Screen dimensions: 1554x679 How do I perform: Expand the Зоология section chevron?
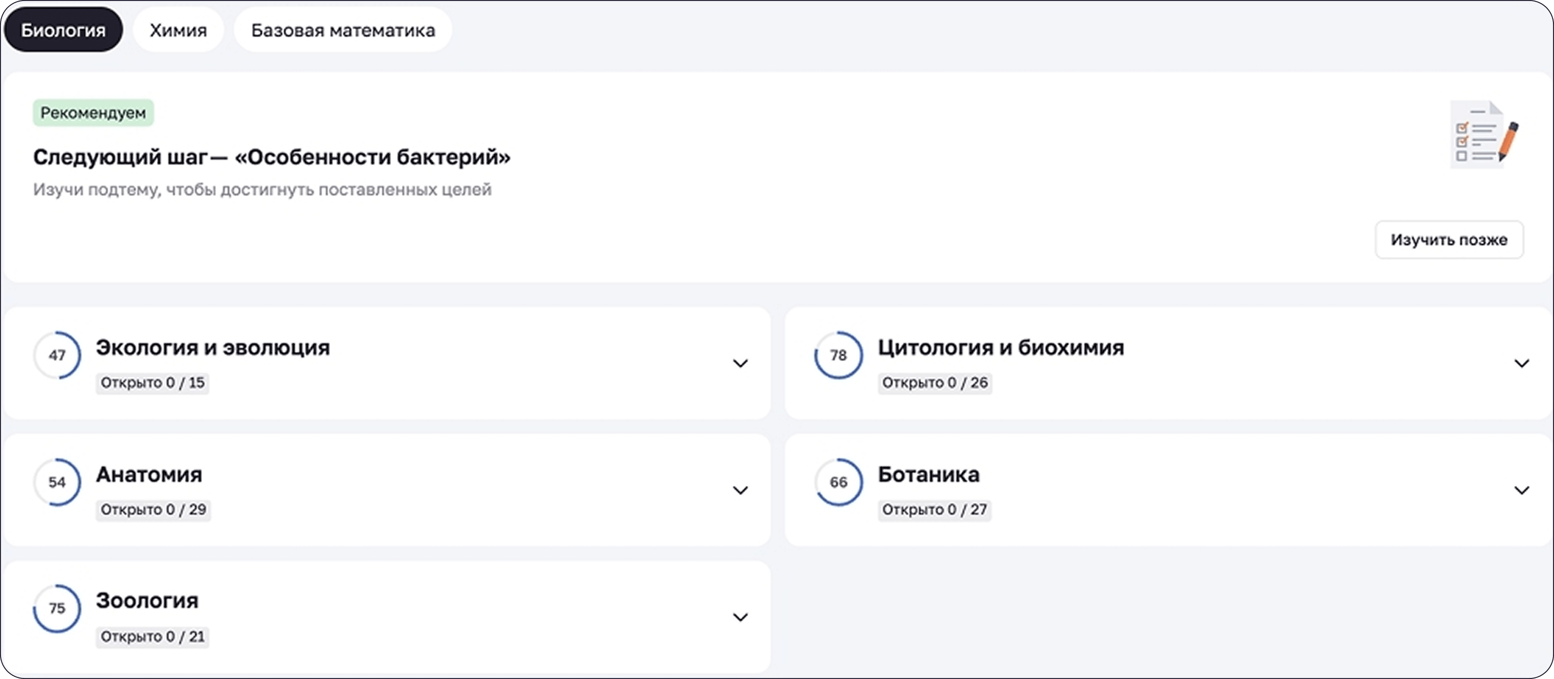tap(740, 617)
